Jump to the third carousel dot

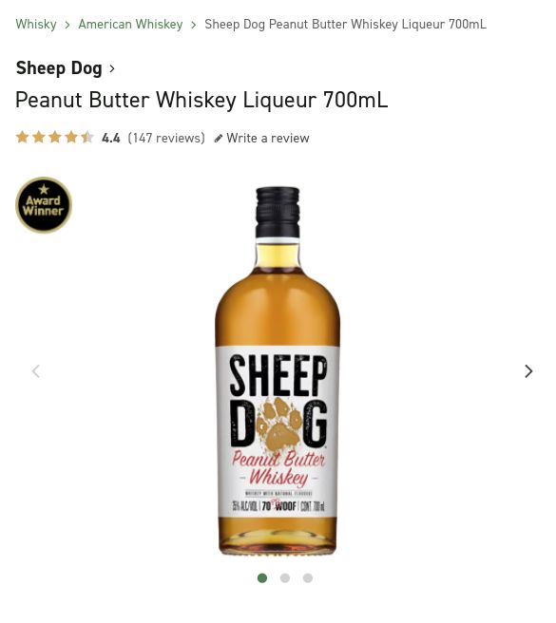click(x=307, y=578)
